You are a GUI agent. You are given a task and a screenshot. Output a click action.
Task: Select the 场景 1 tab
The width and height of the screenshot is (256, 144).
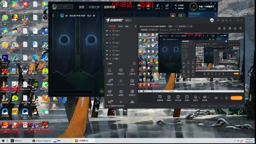click(127, 26)
